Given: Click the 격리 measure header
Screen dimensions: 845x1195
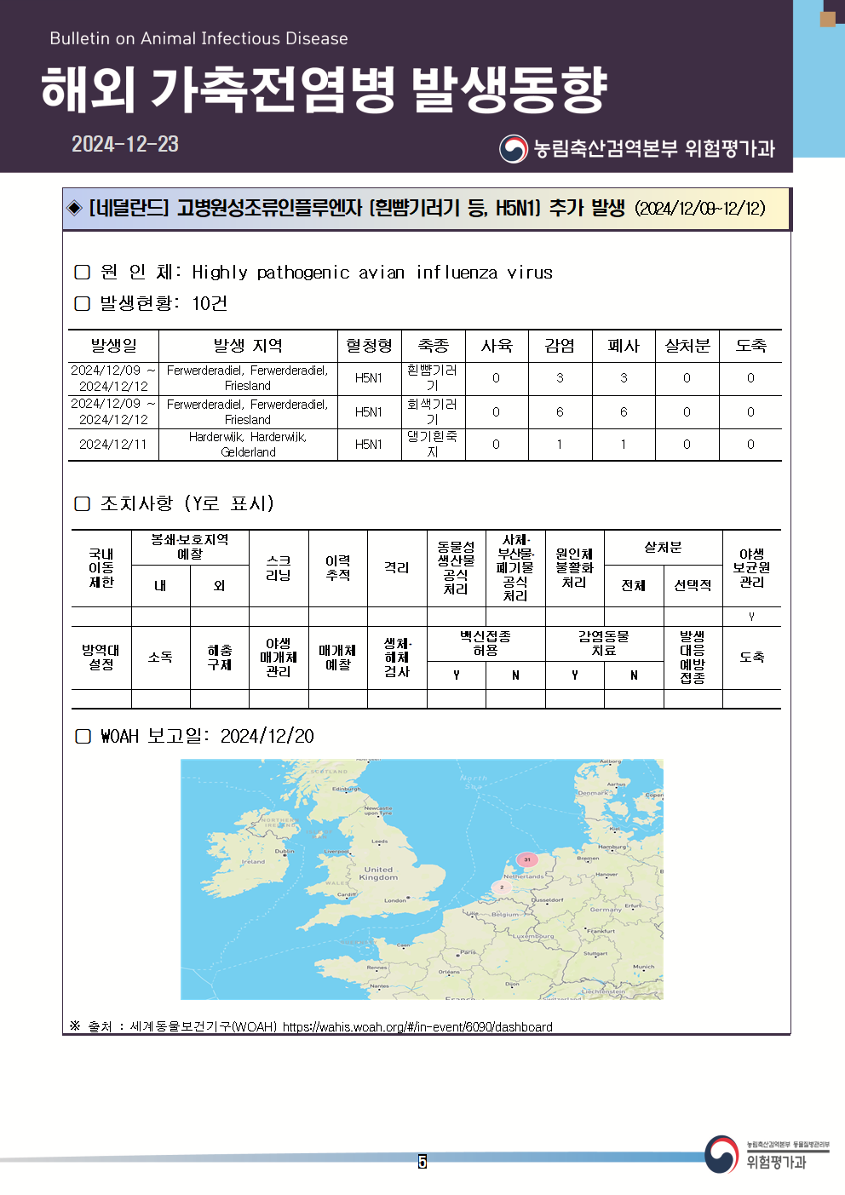Looking at the screenshot, I should (x=397, y=568).
